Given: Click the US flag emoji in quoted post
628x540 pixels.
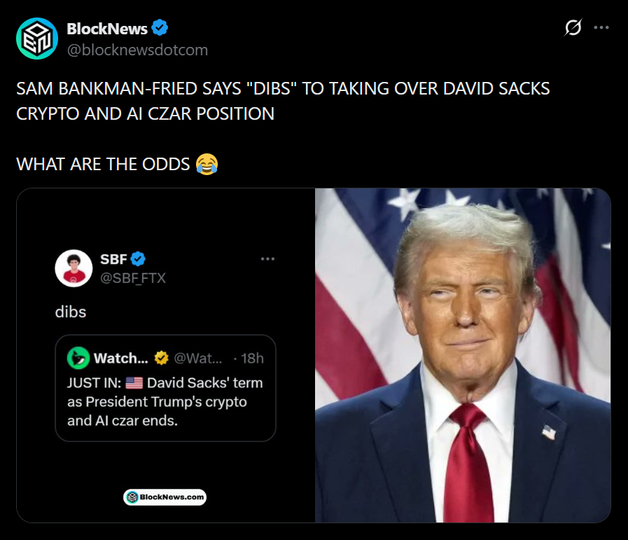Looking at the screenshot, I should click(x=134, y=383).
